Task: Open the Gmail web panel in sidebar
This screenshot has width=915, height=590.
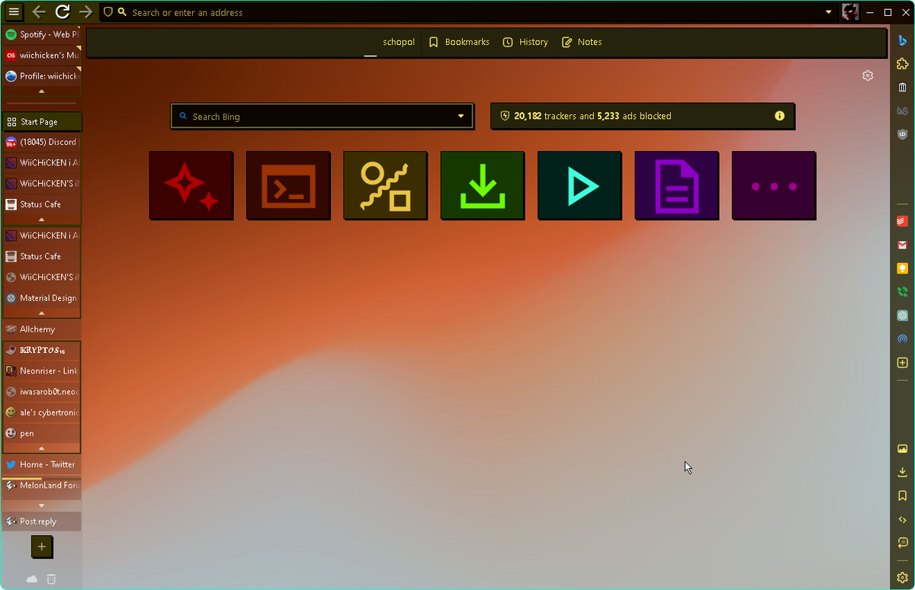Action: tap(902, 245)
